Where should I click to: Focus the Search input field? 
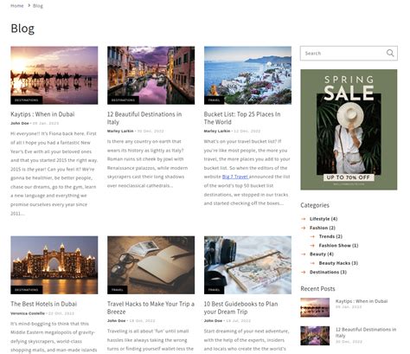pyautogui.click(x=349, y=54)
